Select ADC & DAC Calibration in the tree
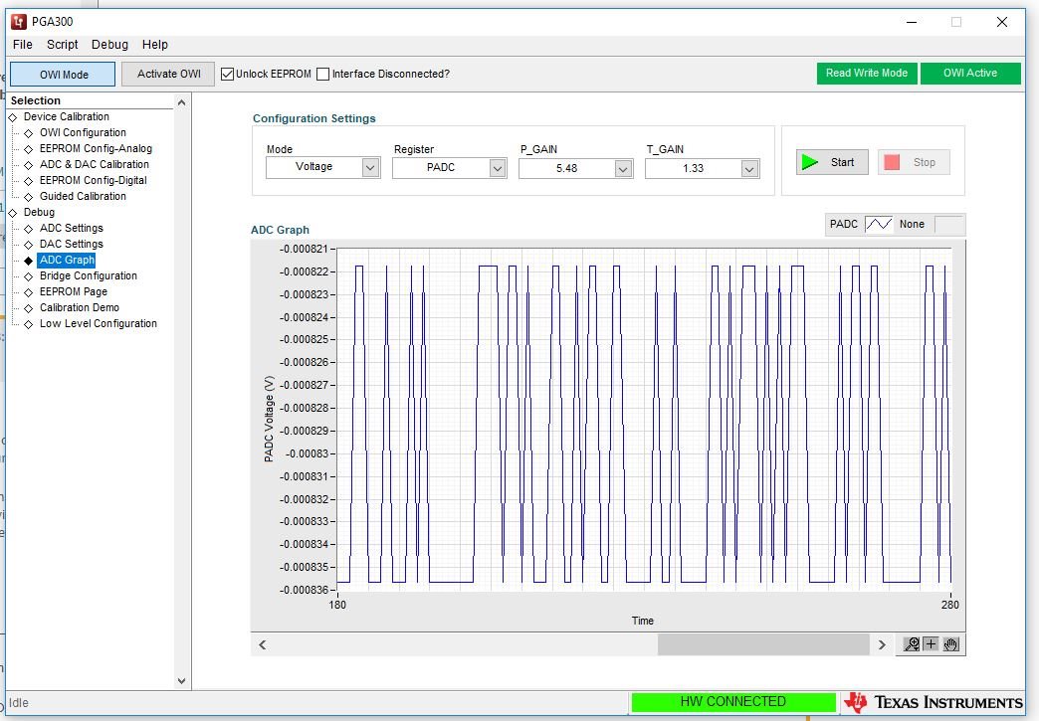Screen dimensions: 1039x721 pyautogui.click(x=95, y=164)
